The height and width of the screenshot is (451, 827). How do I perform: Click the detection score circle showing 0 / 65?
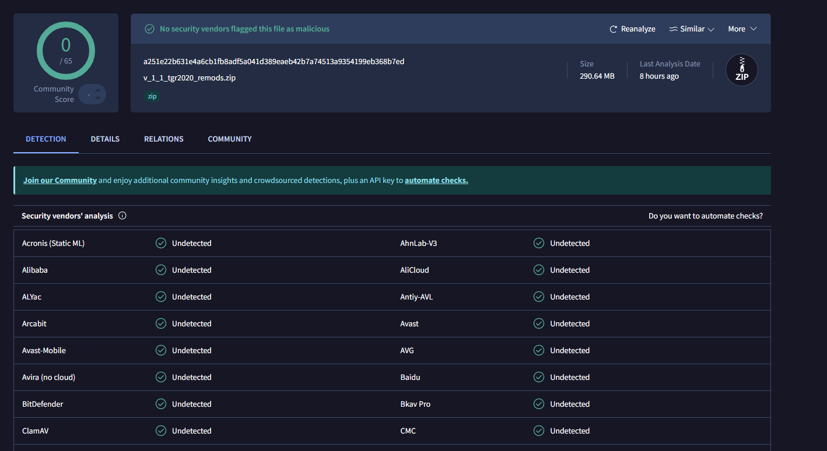pyautogui.click(x=66, y=51)
